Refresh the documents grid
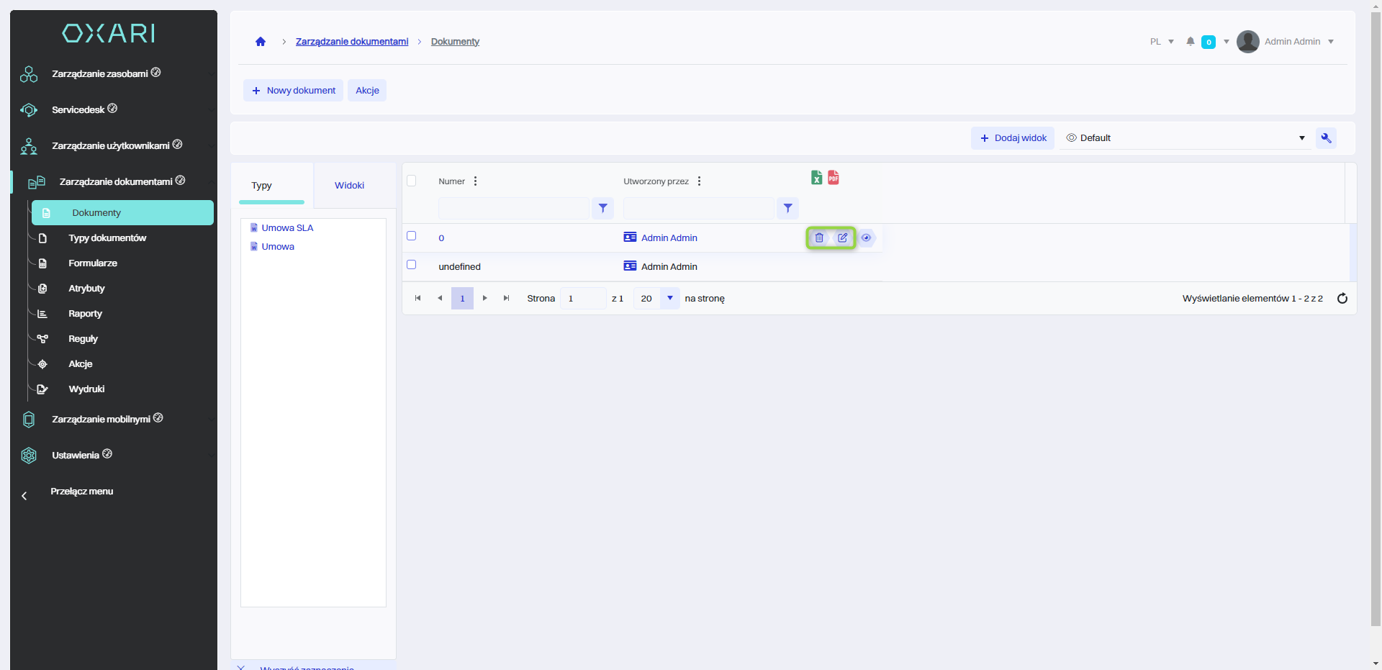The width and height of the screenshot is (1382, 670). pyautogui.click(x=1342, y=299)
